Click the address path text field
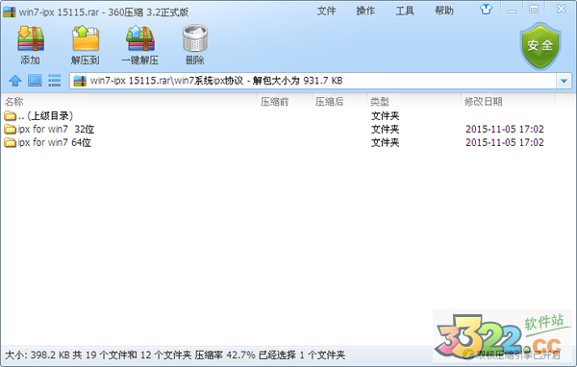577x367 pixels. click(x=313, y=81)
